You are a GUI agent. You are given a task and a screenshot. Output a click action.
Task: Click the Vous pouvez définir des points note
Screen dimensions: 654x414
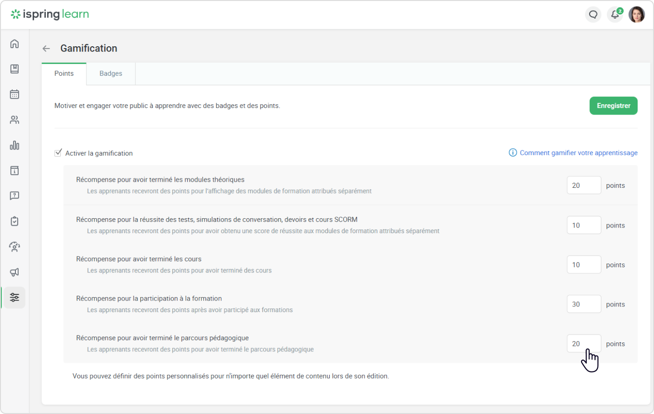(x=231, y=376)
